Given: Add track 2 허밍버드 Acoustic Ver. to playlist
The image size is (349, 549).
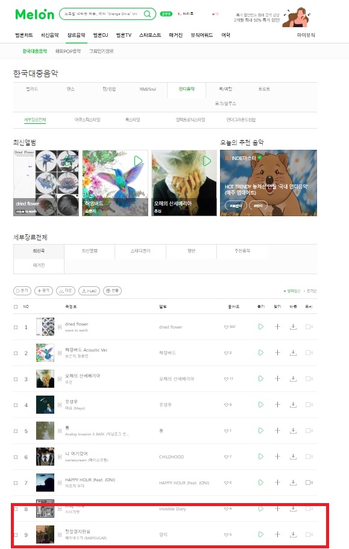Looking at the screenshot, I should pyautogui.click(x=277, y=353).
